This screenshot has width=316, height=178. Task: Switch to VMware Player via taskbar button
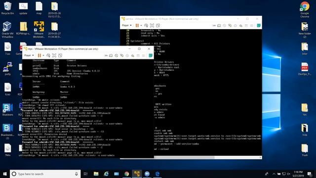click(x=137, y=174)
